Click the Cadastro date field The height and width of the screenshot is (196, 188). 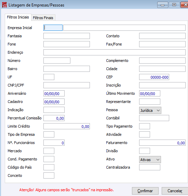coord(54,102)
